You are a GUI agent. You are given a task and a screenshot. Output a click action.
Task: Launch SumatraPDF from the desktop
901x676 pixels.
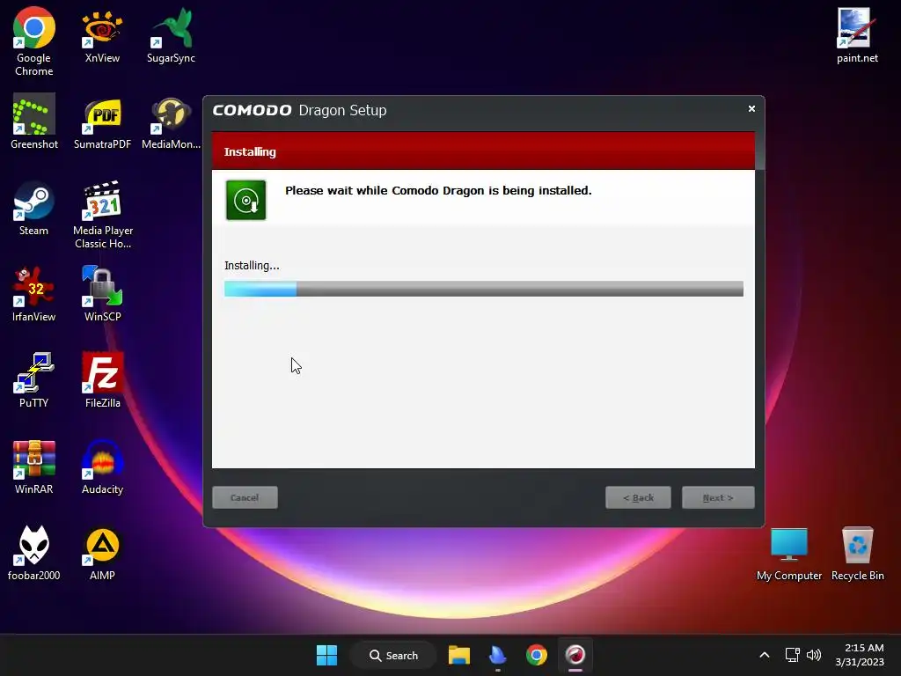click(102, 121)
